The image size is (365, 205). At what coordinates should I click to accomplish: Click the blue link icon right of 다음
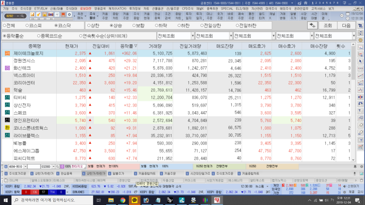360,26
